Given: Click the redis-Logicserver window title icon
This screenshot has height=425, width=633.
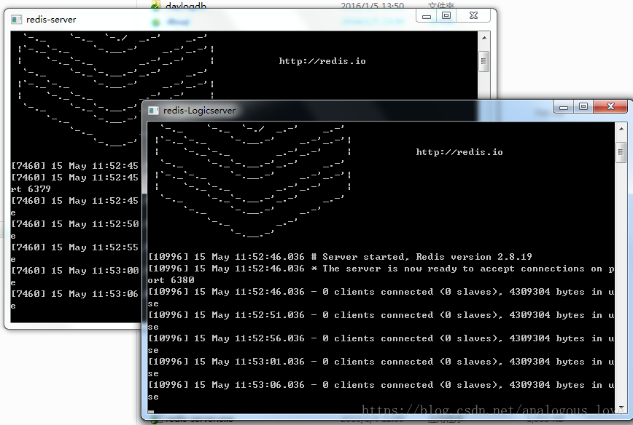Looking at the screenshot, I should click(x=153, y=111).
